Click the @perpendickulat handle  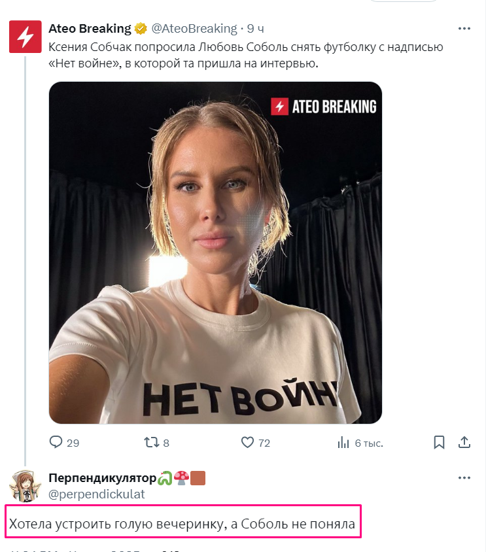tap(97, 494)
